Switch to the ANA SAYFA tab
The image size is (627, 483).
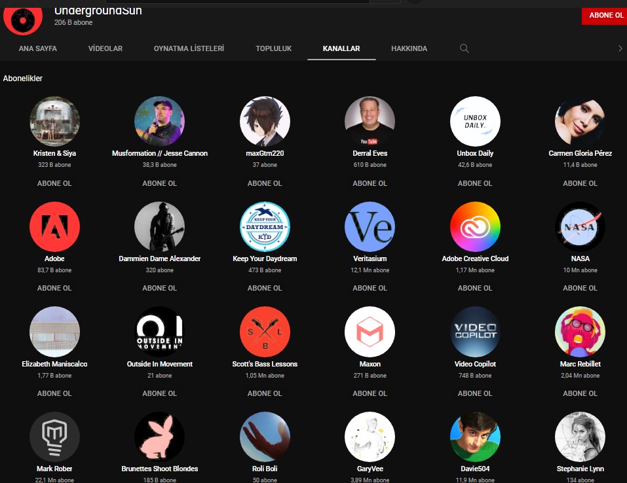tap(38, 48)
